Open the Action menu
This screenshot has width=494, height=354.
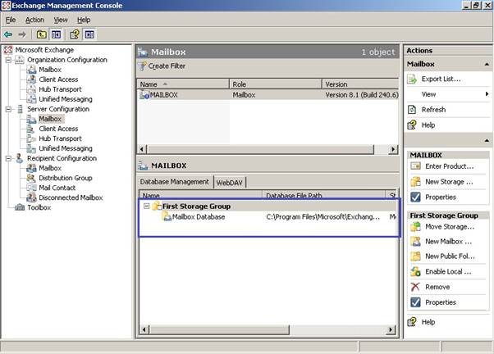point(34,20)
